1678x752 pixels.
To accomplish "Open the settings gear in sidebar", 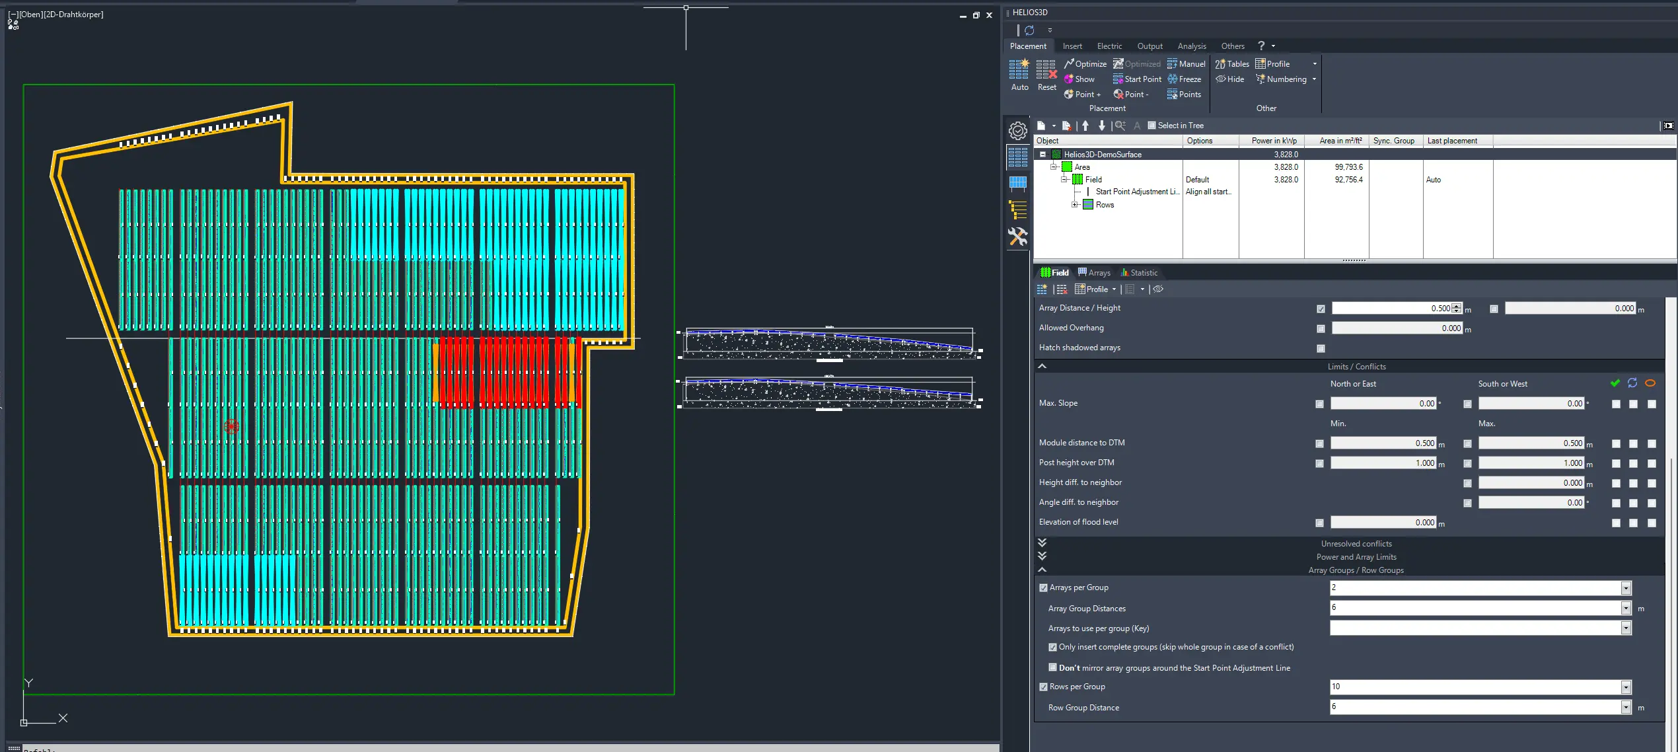I will point(1017,131).
